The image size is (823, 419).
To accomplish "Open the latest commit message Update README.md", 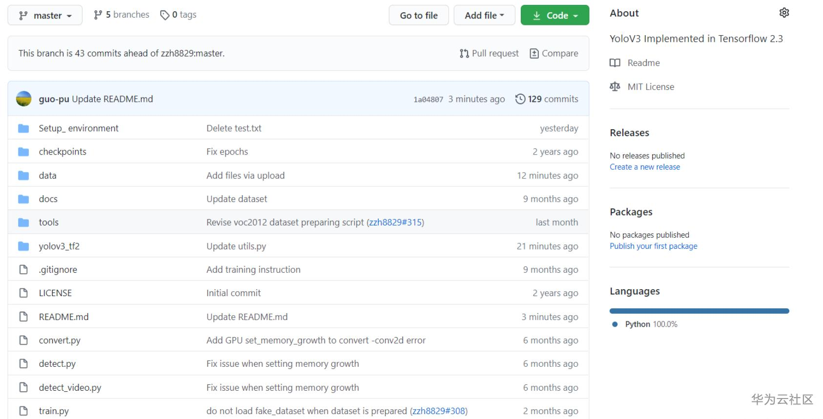I will [112, 99].
